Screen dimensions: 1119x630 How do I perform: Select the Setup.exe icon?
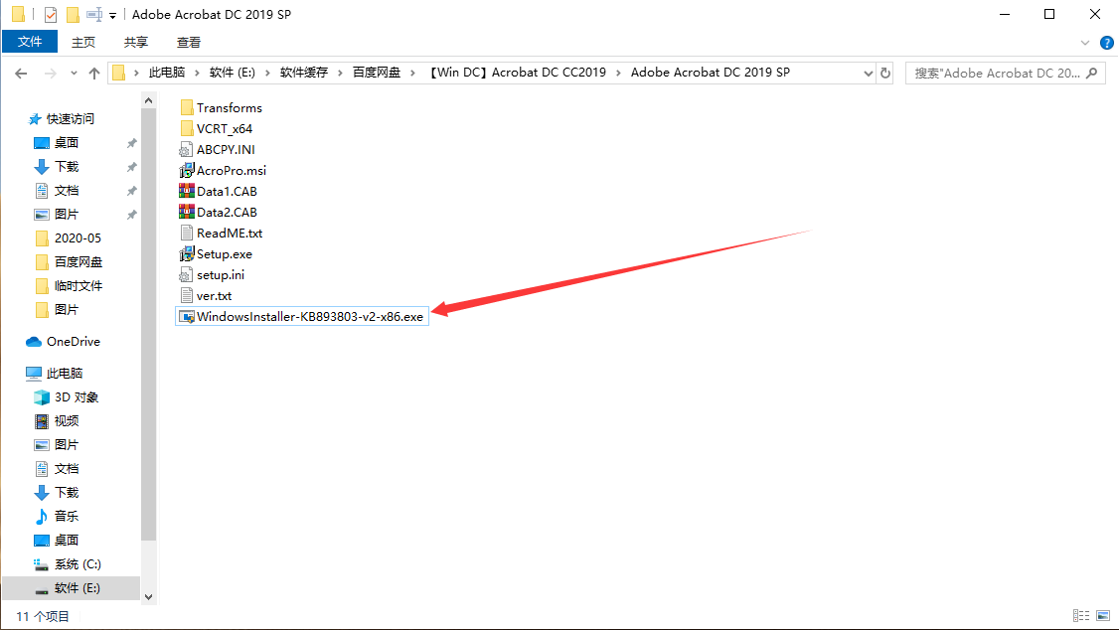point(186,254)
